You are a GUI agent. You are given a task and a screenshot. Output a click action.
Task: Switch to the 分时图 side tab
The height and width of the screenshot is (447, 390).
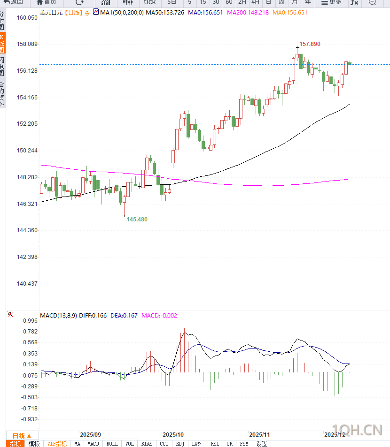point(2,21)
